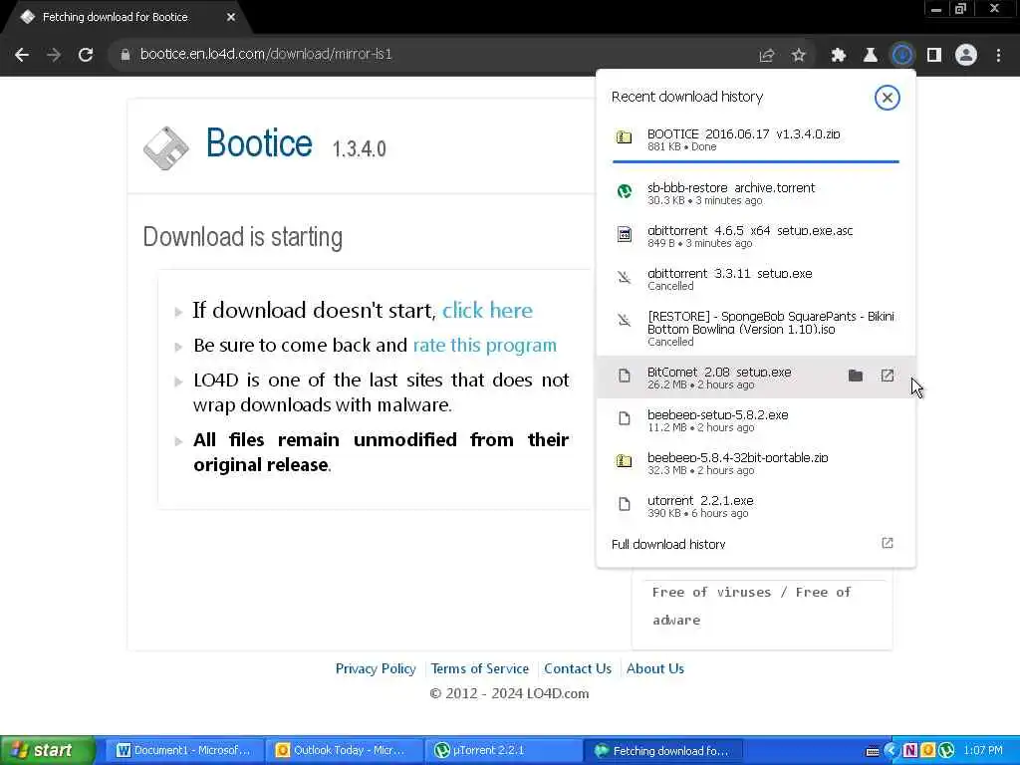Open Chrome Labs flask icon
Viewport: 1020px width, 765px height.
pyautogui.click(x=870, y=56)
